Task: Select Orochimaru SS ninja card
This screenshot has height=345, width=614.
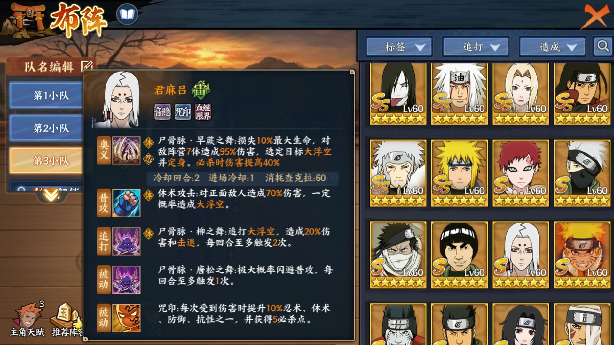Action: pos(398,94)
